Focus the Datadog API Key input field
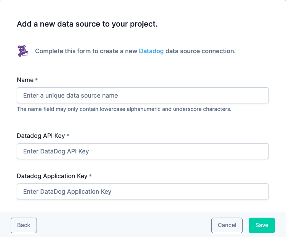Image resolution: width=286 pixels, height=237 pixels. pyautogui.click(x=143, y=151)
